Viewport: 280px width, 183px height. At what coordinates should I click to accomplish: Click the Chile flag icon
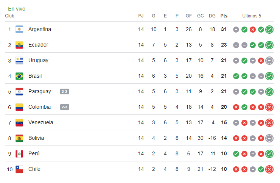click(x=19, y=169)
